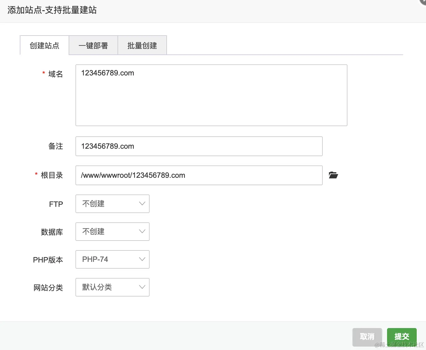This screenshot has width=426, height=350.
Task: Click the 取消 button
Action: (367, 337)
